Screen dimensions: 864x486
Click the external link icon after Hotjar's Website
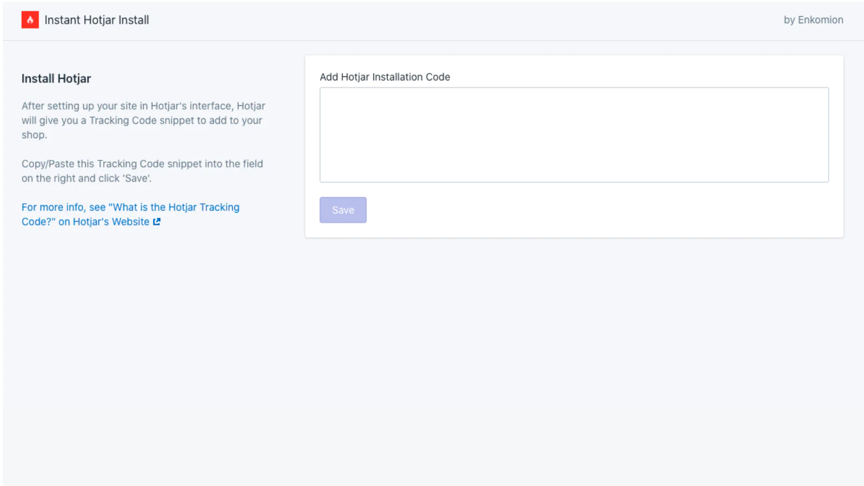[x=157, y=222]
